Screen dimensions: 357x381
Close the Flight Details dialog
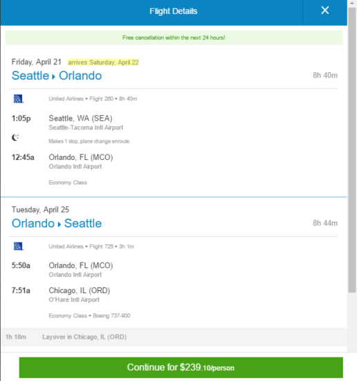pos(324,10)
